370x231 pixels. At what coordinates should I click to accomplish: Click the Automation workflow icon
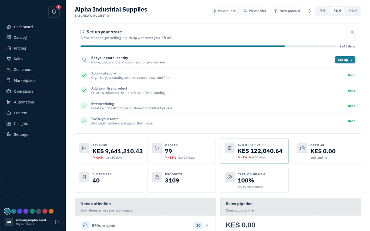[x=9, y=102]
